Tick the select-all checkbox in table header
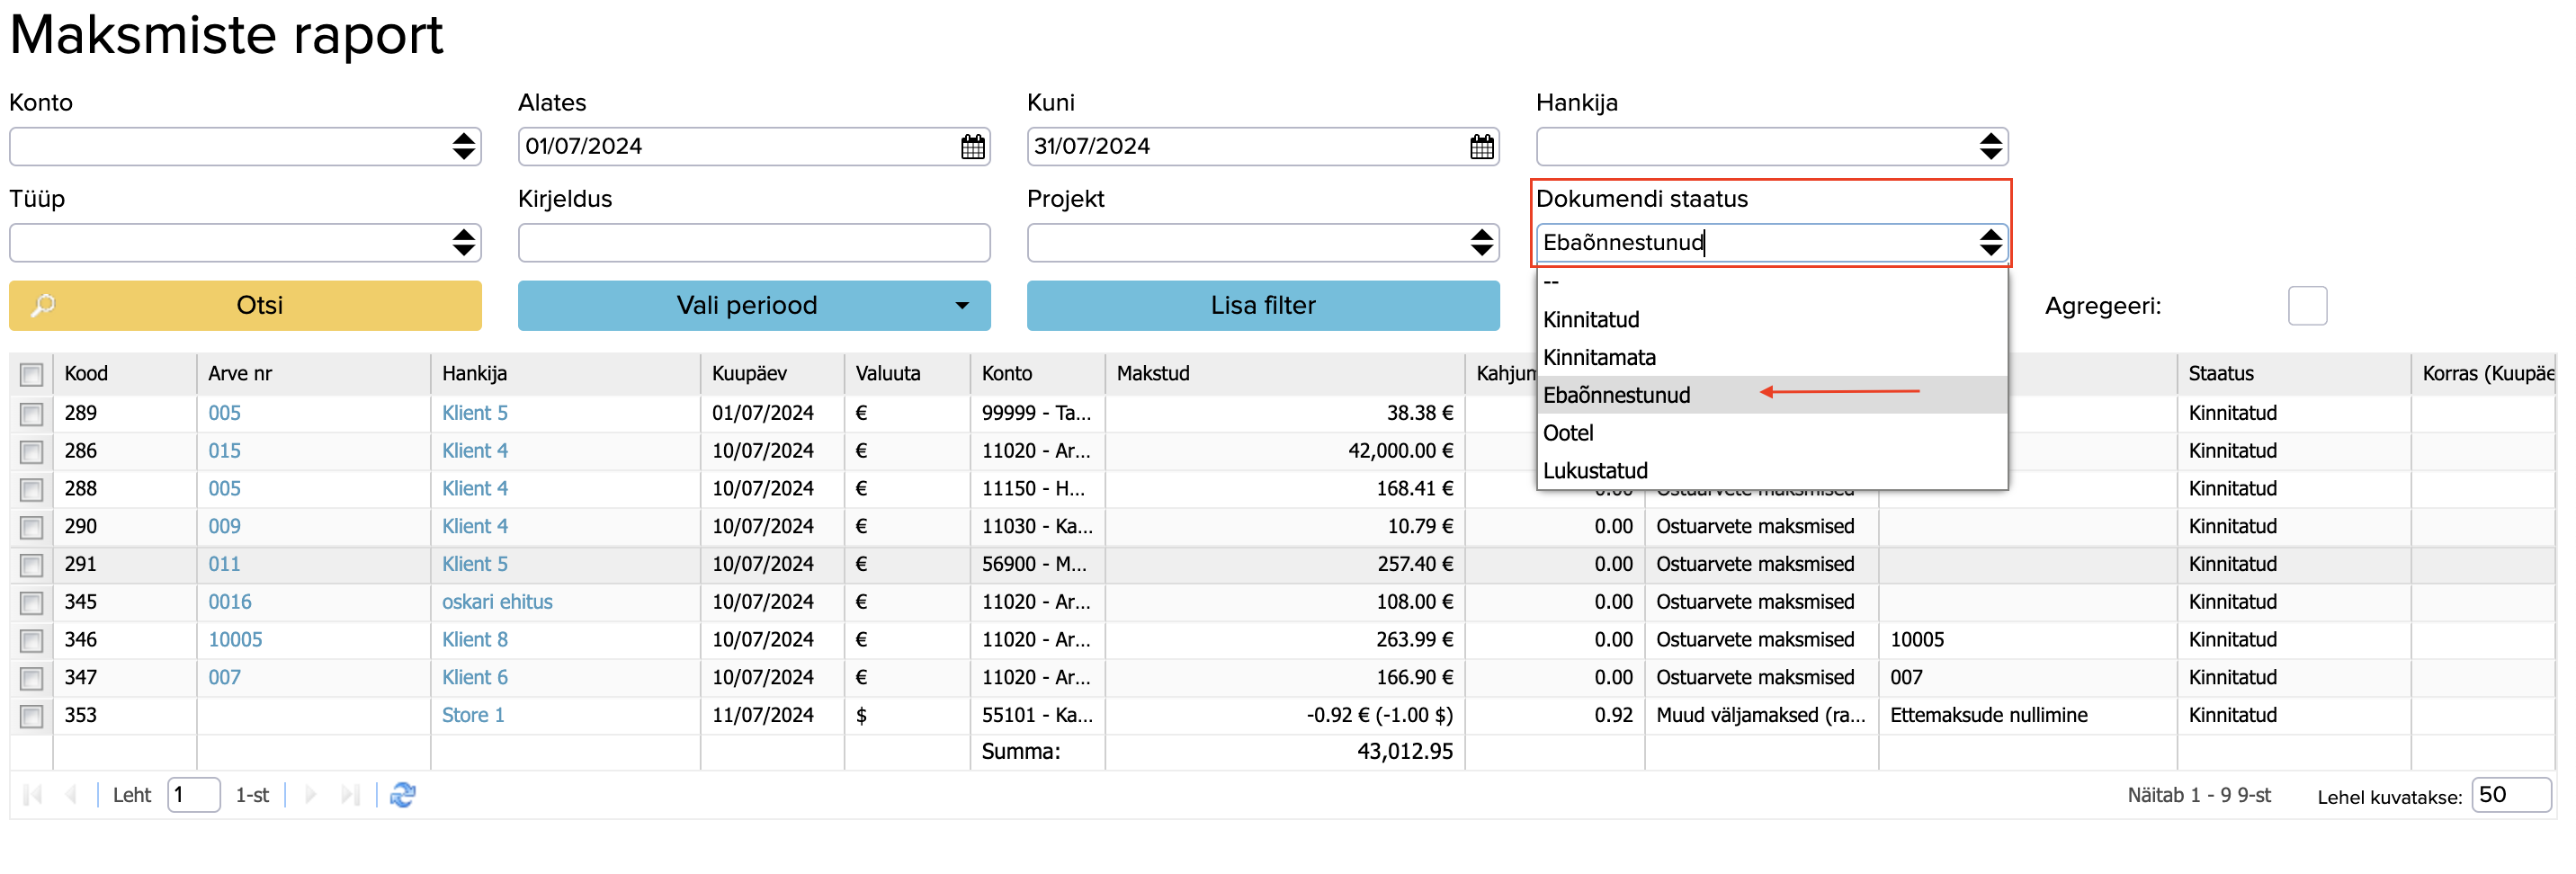This screenshot has width=2576, height=874. (32, 374)
